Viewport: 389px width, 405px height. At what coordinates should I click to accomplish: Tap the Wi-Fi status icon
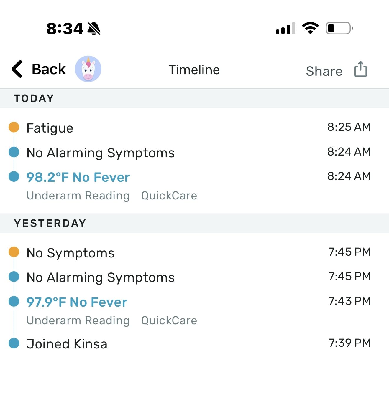click(310, 28)
